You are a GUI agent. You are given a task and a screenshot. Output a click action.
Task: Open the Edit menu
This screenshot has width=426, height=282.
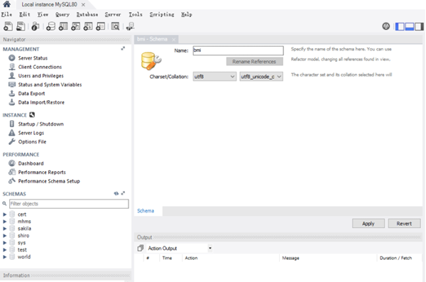point(25,14)
